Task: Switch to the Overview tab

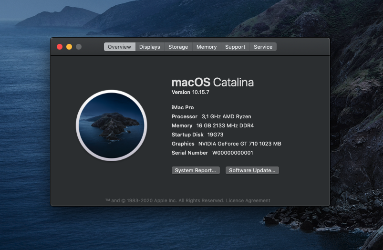Action: point(119,47)
